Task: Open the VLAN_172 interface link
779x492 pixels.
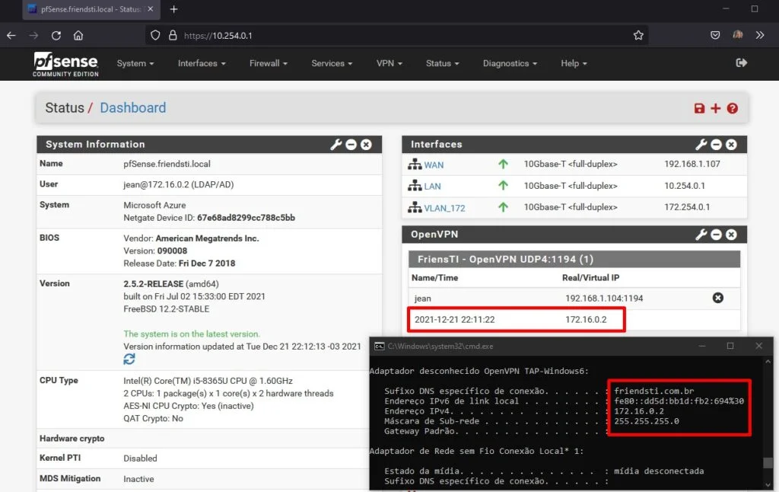Action: click(444, 209)
